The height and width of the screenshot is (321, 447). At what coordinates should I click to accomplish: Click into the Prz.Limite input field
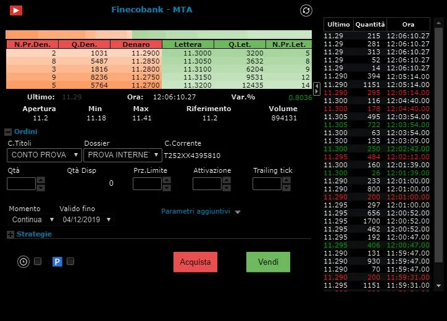pos(147,183)
